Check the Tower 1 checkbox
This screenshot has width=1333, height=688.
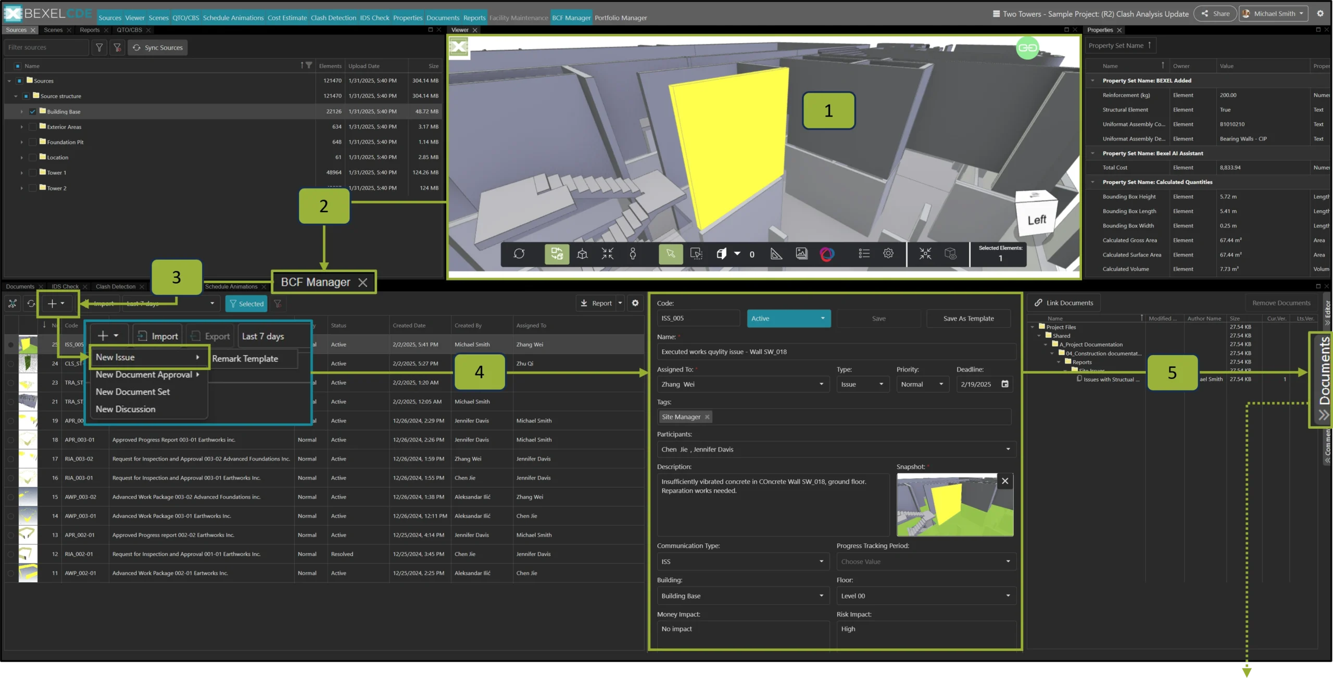[33, 172]
